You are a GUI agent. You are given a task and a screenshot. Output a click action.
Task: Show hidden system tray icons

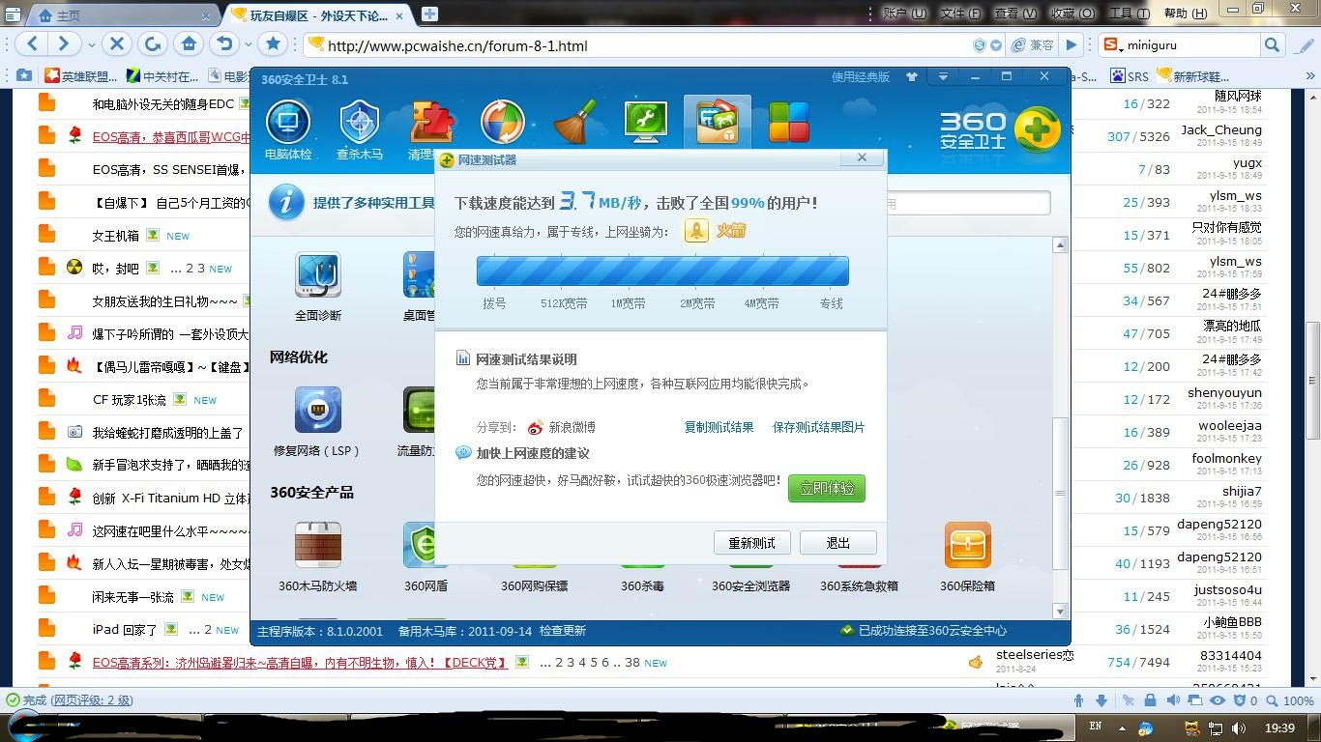coord(1122,728)
